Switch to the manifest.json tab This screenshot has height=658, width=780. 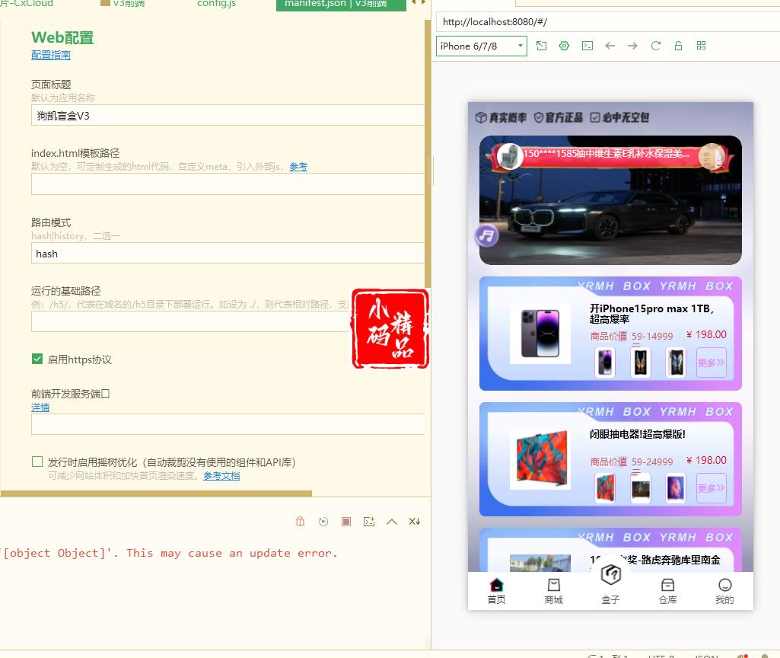[341, 5]
